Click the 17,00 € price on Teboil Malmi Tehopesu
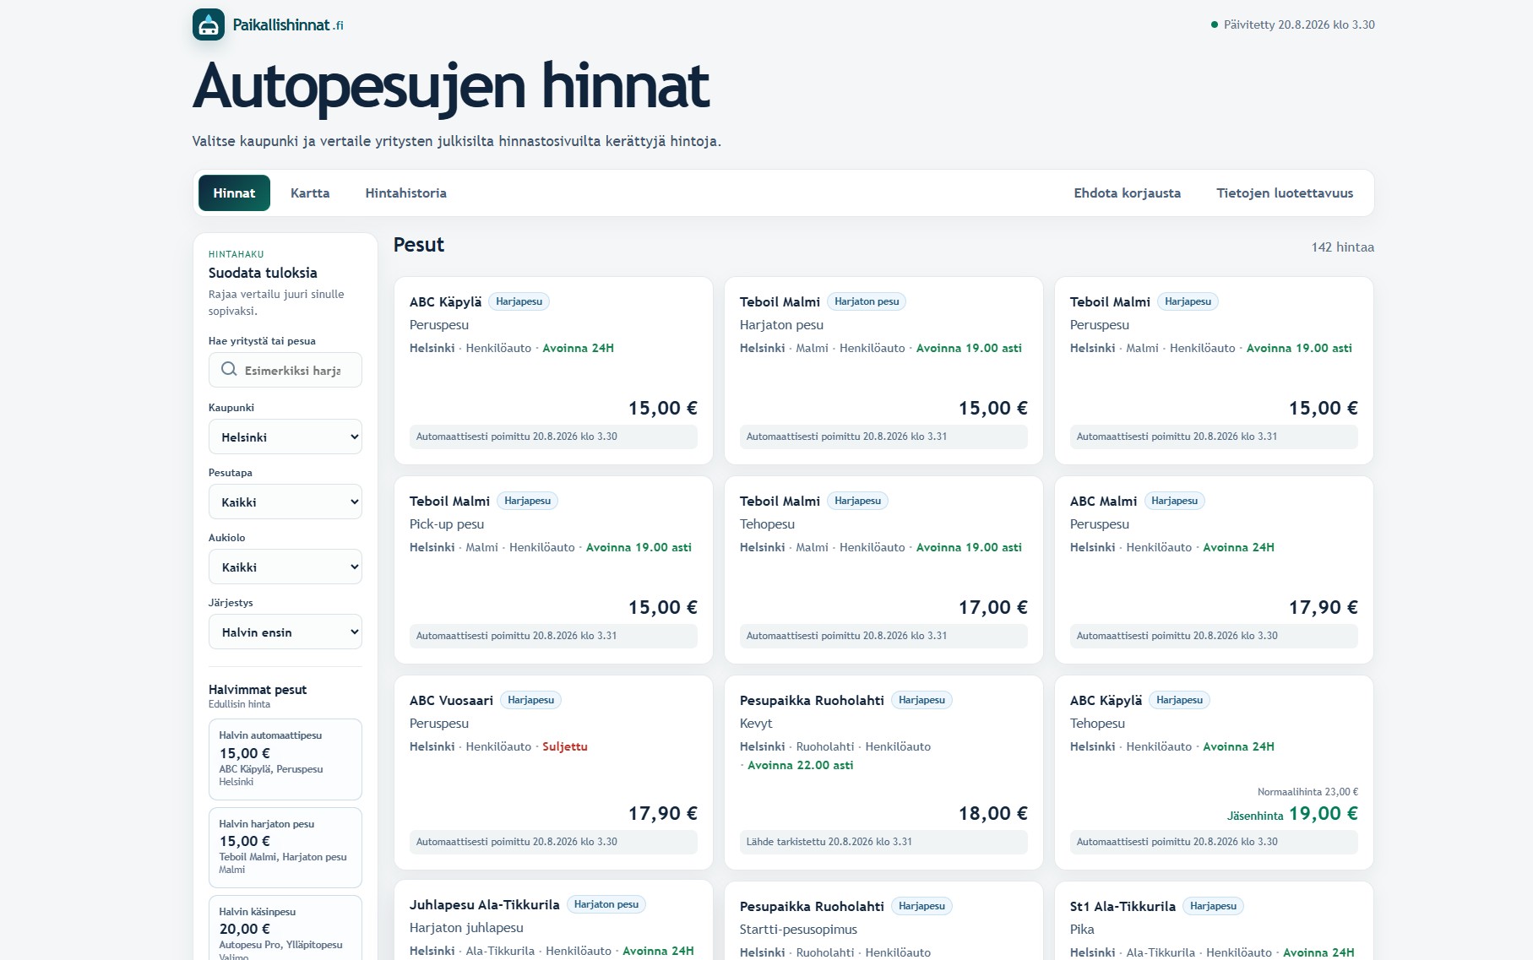The image size is (1533, 960). point(992,607)
